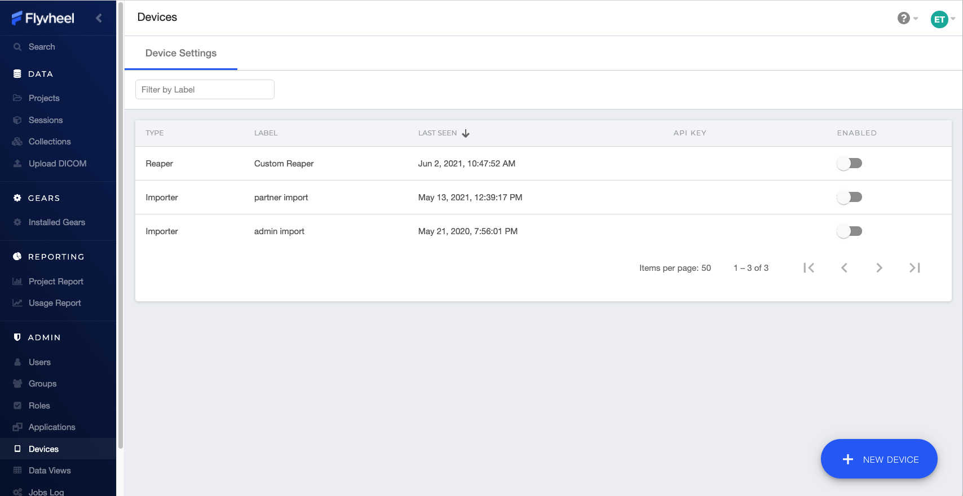Open the help question mark menu
The image size is (963, 496).
907,19
